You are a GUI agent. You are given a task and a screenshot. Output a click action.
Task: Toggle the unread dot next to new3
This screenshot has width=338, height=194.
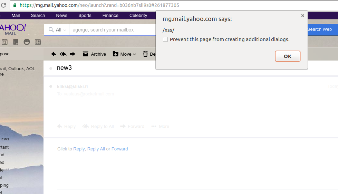(51, 68)
